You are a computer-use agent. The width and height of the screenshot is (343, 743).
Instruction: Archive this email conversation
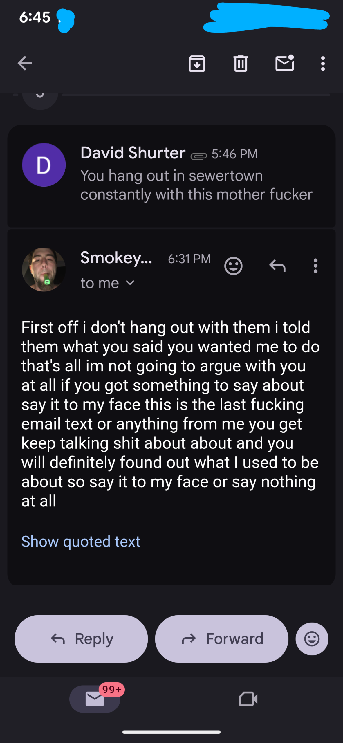(197, 63)
